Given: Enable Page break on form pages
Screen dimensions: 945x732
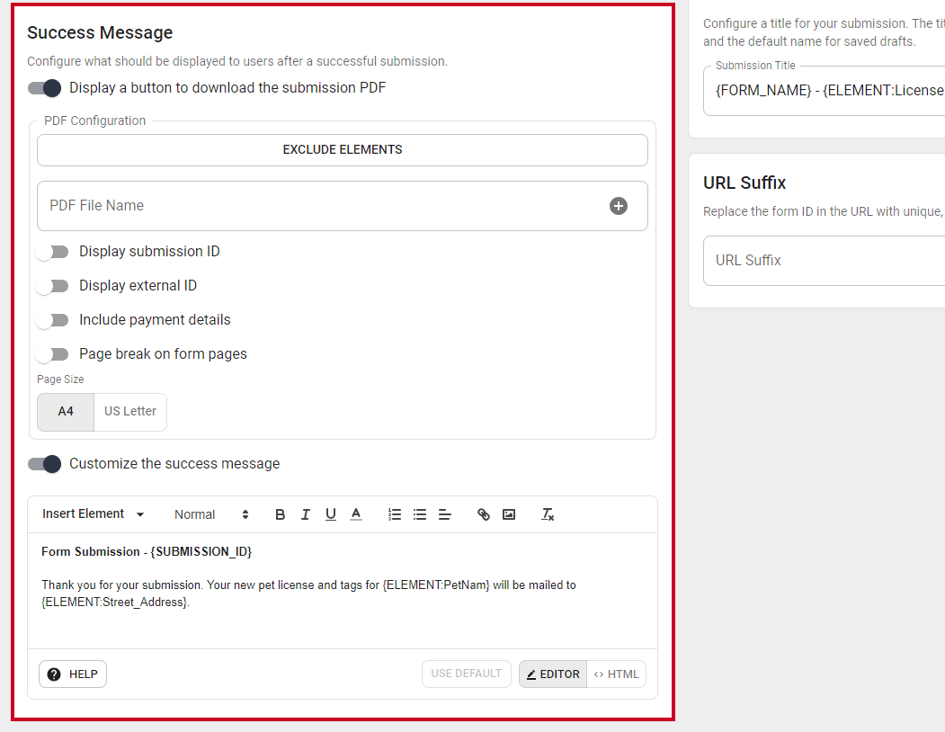Looking at the screenshot, I should pyautogui.click(x=52, y=354).
